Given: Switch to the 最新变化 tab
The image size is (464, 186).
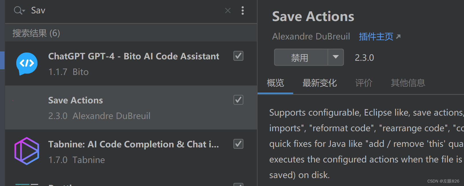Looking at the screenshot, I should coord(319,83).
